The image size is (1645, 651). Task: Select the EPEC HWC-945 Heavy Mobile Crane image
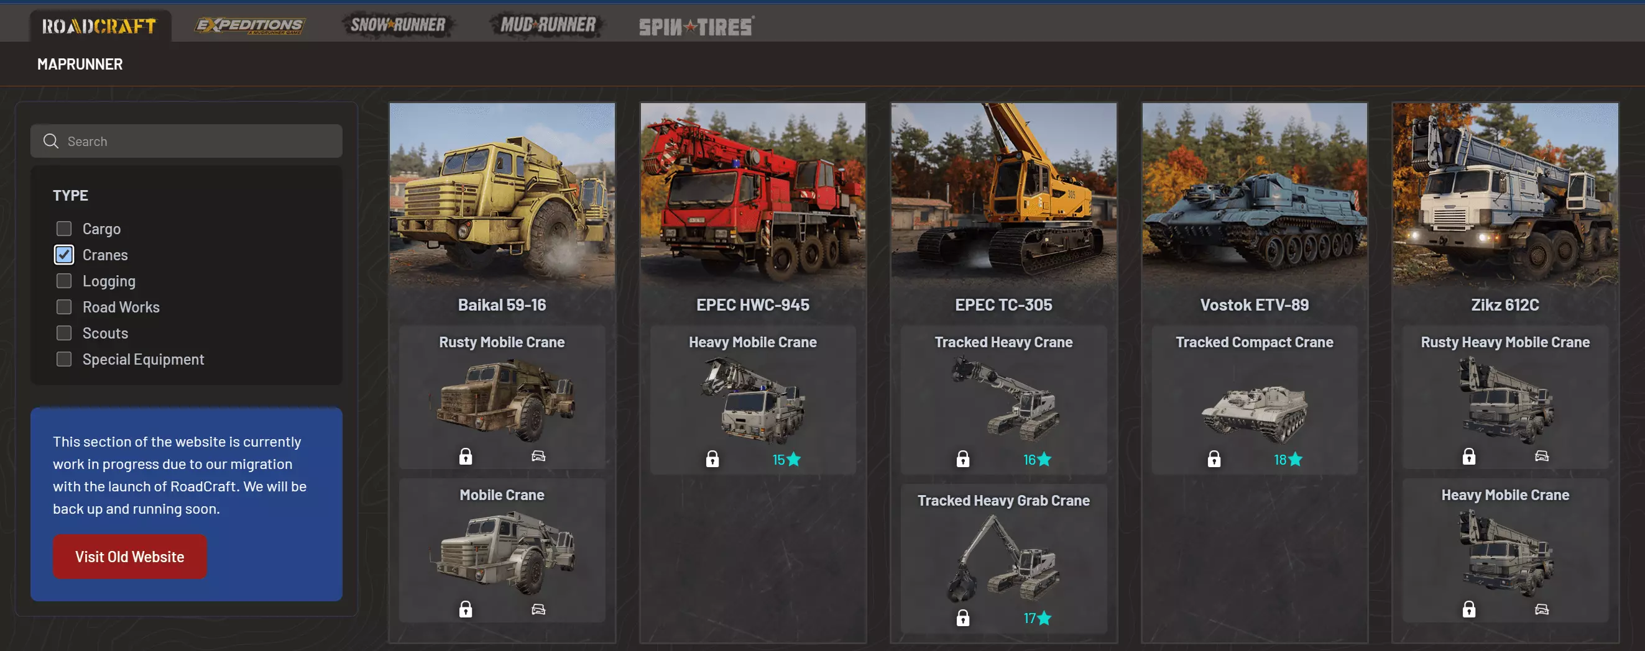tap(753, 401)
